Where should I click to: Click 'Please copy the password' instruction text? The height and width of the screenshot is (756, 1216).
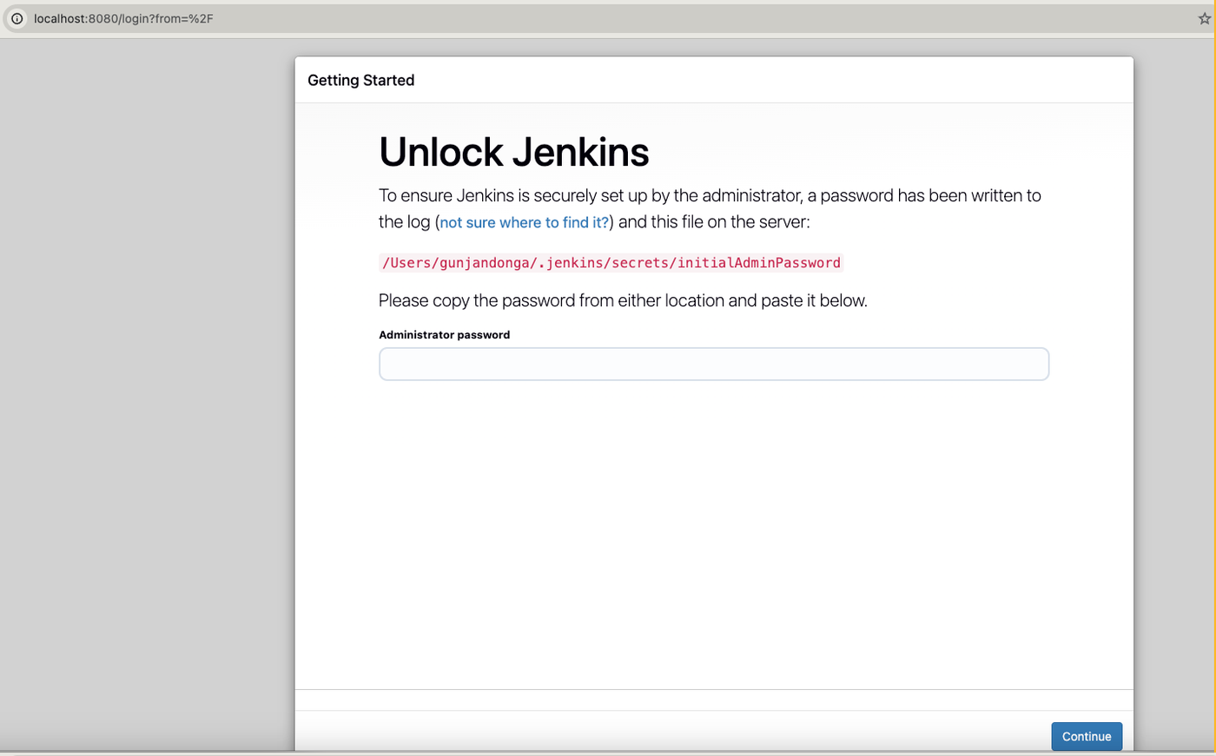pos(623,300)
